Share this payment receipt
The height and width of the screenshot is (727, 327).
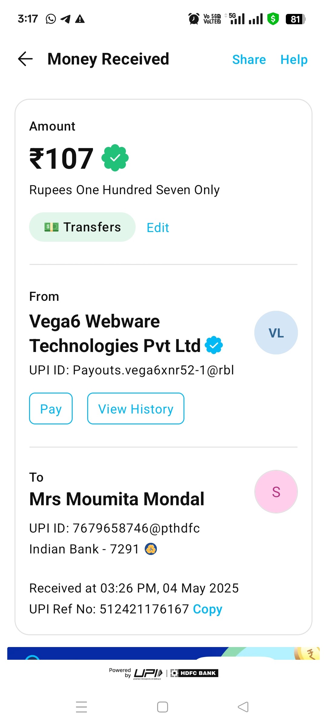pyautogui.click(x=249, y=59)
